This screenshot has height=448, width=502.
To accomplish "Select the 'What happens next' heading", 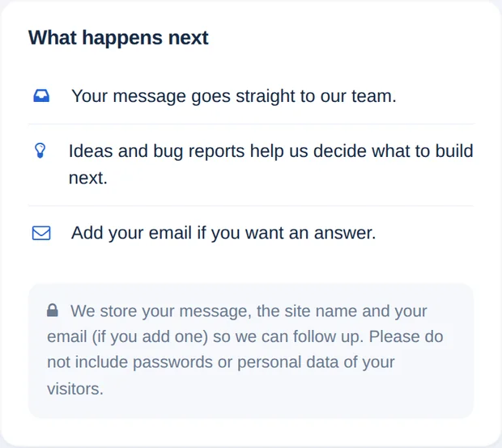I will pos(118,38).
